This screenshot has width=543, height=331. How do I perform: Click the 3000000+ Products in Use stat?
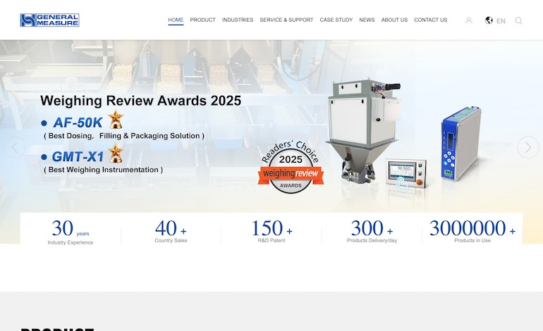pos(472,231)
